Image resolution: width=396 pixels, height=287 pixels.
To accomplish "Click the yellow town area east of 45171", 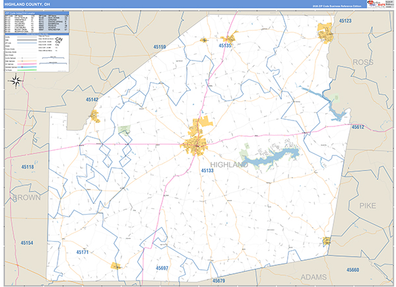I will click(x=116, y=266).
